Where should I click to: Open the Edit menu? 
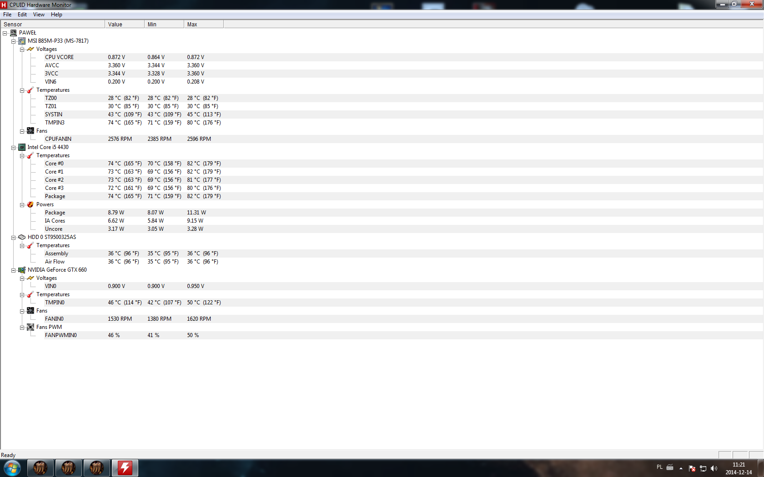(22, 15)
